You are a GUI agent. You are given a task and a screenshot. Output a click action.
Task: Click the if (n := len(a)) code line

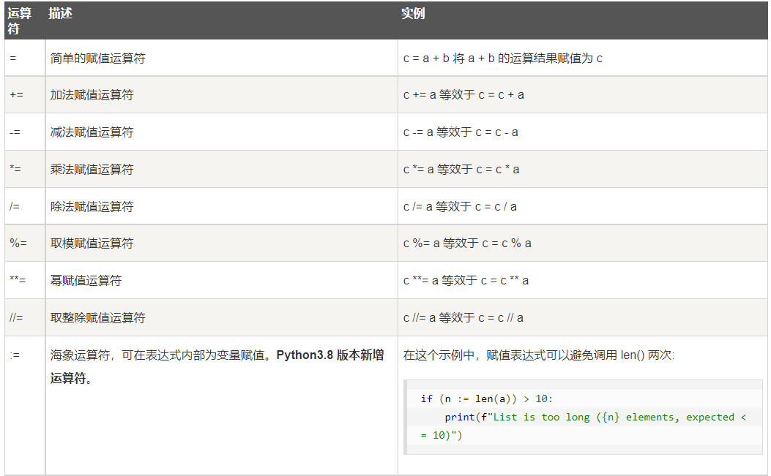pos(487,398)
